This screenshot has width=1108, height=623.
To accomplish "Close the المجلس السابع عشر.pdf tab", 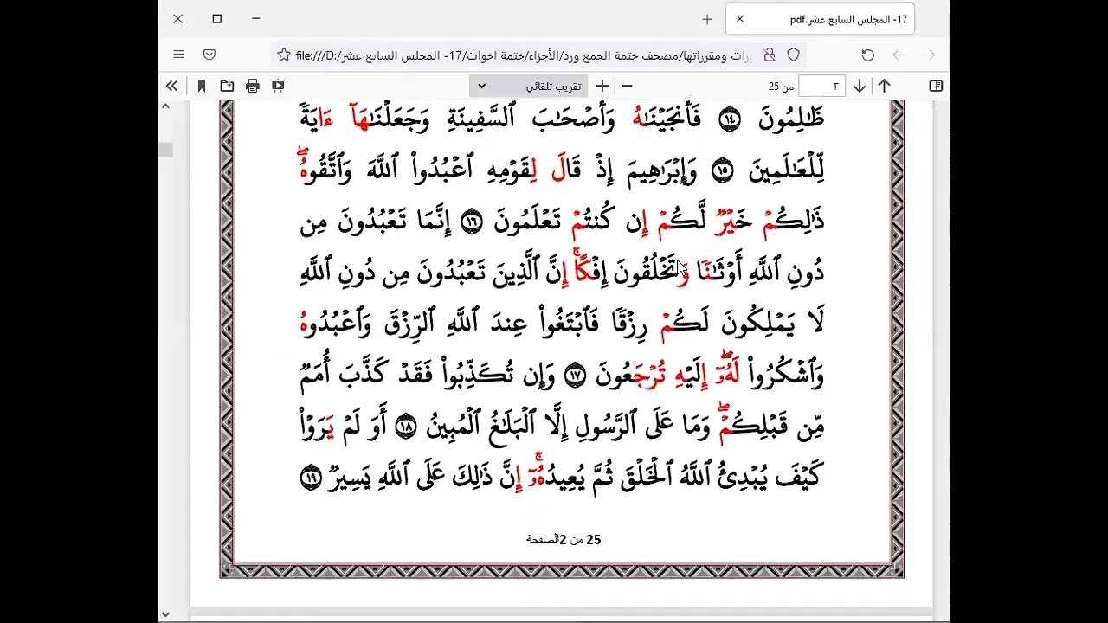I will click(740, 19).
